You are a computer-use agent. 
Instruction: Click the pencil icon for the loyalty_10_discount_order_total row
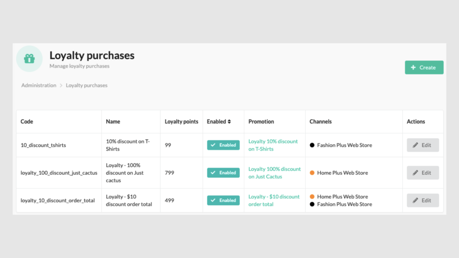point(416,200)
